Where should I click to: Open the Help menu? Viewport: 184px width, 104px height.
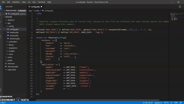click(49, 2)
